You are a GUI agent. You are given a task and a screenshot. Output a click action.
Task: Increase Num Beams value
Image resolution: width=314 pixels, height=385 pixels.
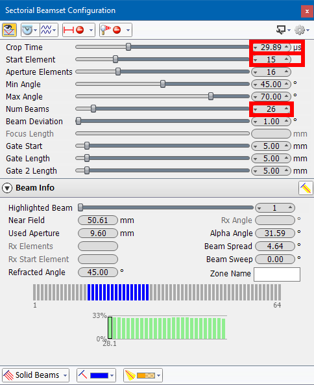coord(286,108)
